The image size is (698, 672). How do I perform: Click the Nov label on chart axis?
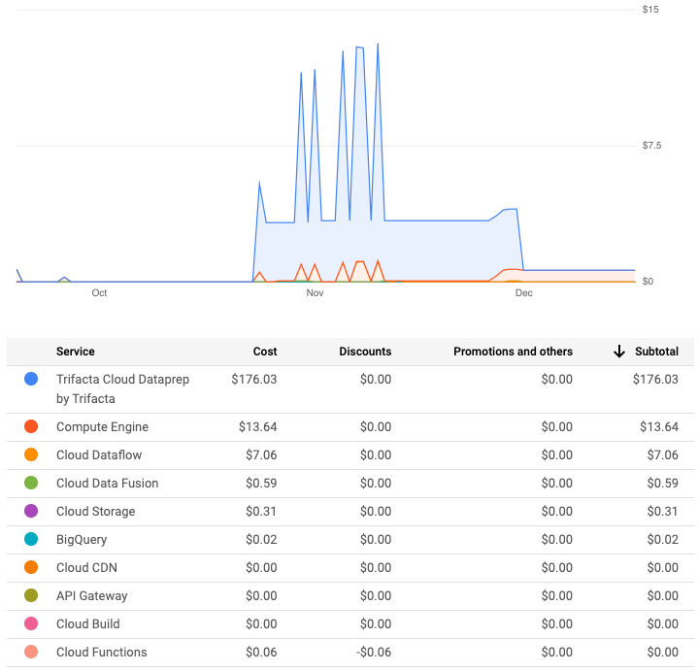(x=315, y=292)
